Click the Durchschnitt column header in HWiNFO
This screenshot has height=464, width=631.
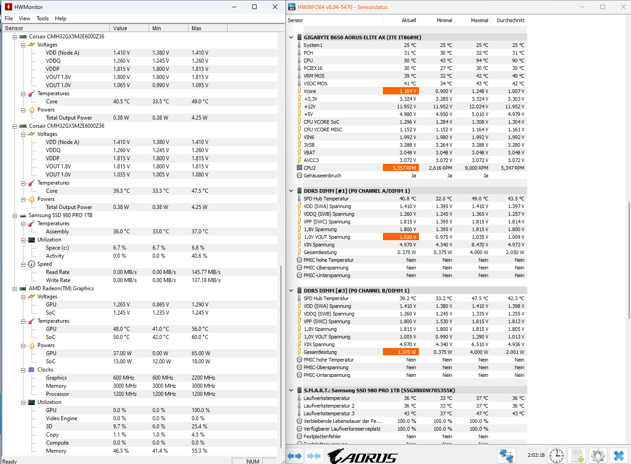point(509,20)
